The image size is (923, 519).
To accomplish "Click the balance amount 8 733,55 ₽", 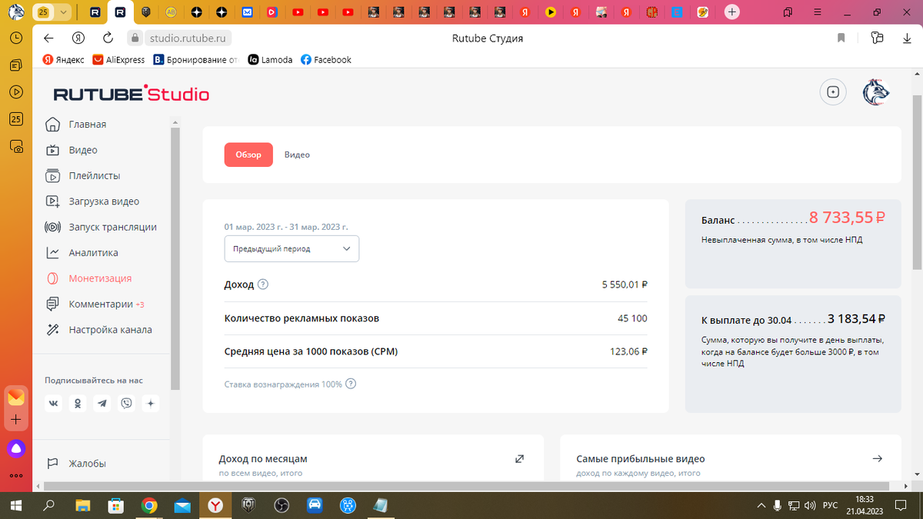I will [848, 220].
